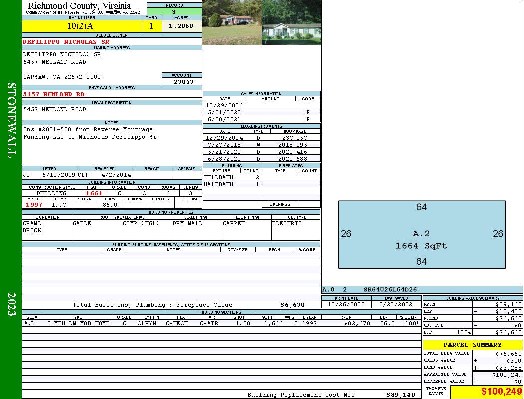Select the 6/28/2021 sales information row
Image resolution: width=524 pixels, height=399 pixels.
pyautogui.click(x=262, y=120)
